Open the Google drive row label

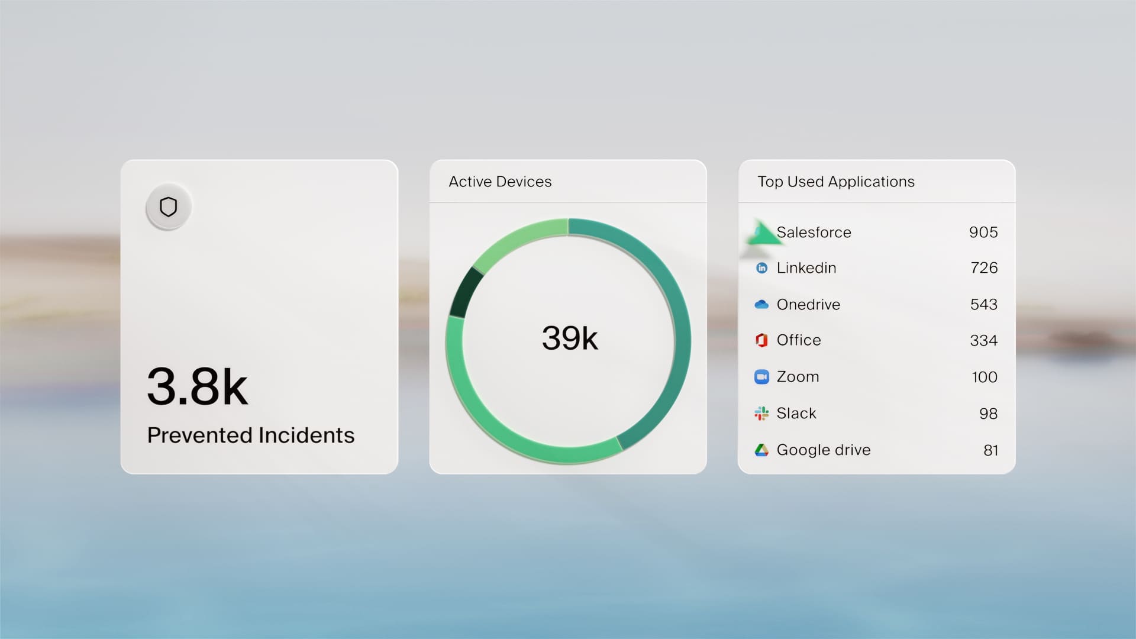point(824,450)
